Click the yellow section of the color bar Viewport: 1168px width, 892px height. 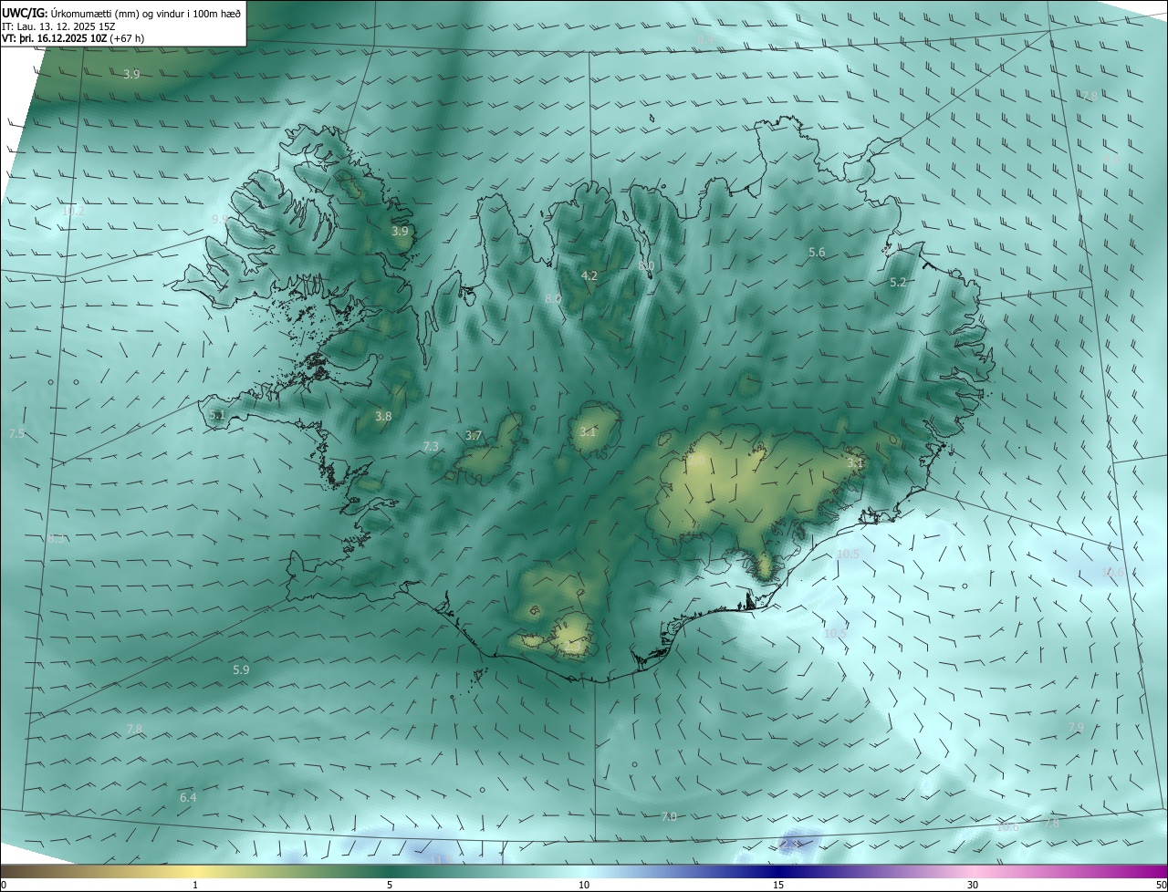(196, 872)
